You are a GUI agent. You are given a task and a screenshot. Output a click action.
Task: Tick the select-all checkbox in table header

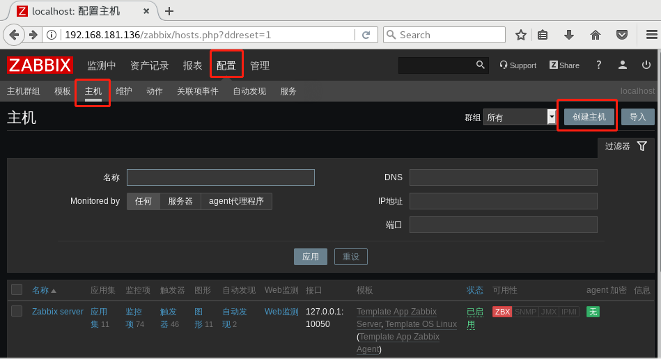[17, 289]
